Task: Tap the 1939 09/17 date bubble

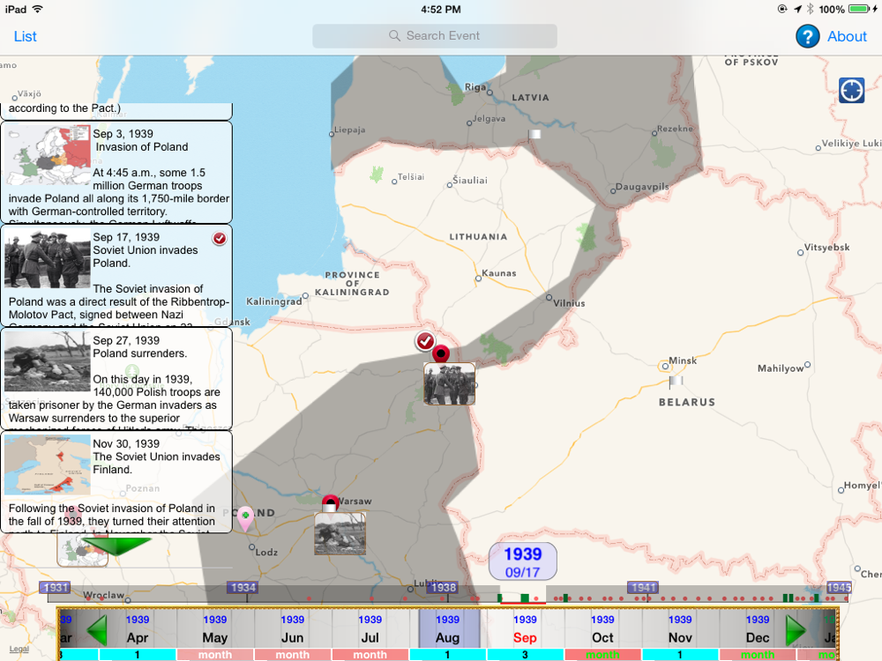Action: pyautogui.click(x=522, y=561)
